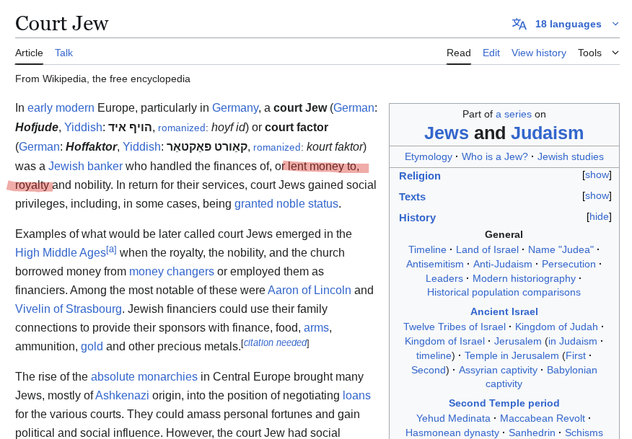
Task: Open Name "Judea" link
Action: [561, 249]
